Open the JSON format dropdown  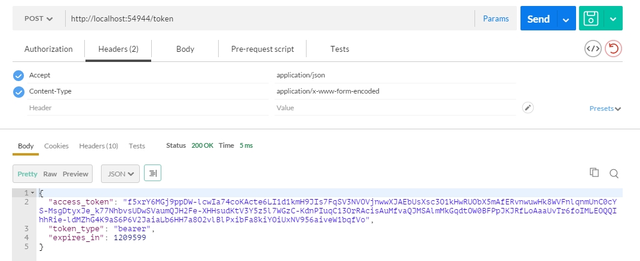[x=120, y=173]
